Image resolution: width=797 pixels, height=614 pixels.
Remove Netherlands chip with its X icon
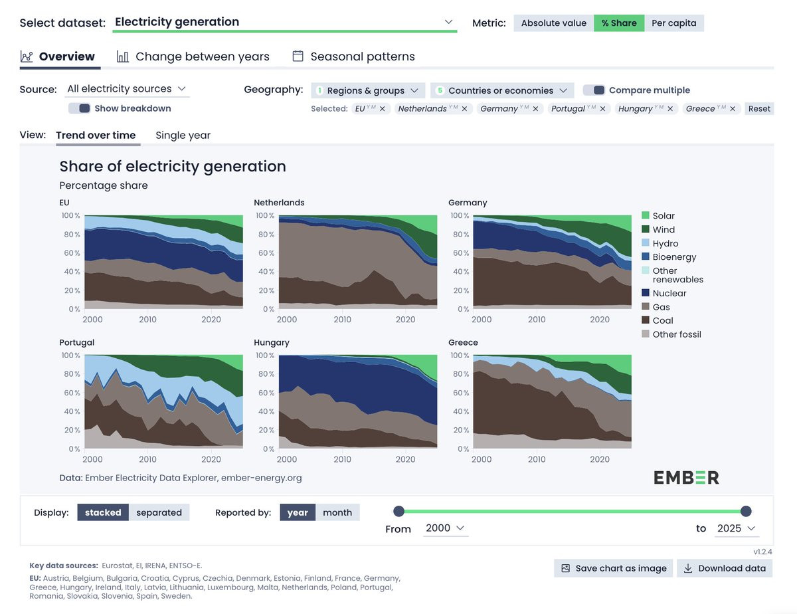point(464,109)
